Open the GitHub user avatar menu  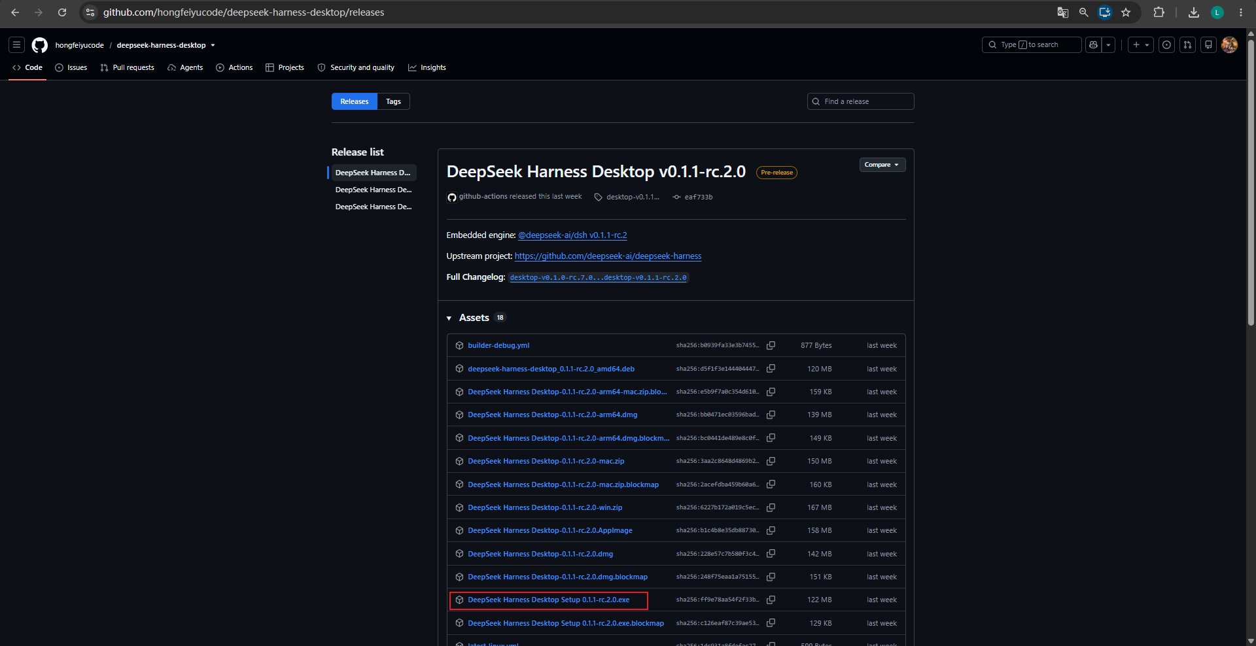(1230, 45)
